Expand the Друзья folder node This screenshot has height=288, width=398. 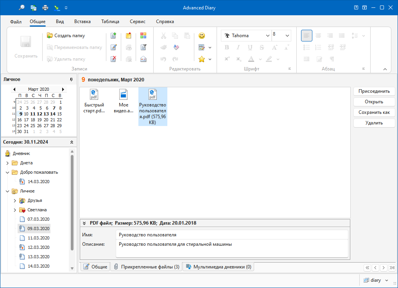(15, 201)
